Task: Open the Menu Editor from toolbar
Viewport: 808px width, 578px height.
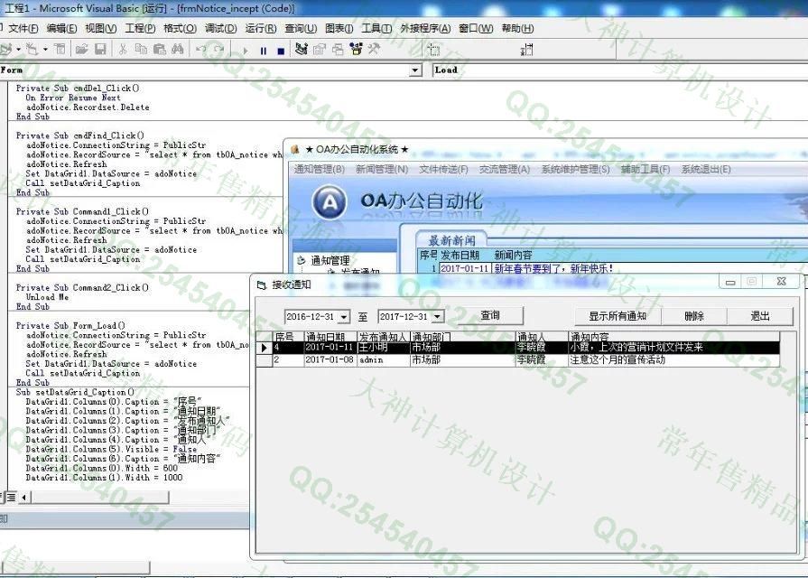Action: pyautogui.click(x=60, y=50)
